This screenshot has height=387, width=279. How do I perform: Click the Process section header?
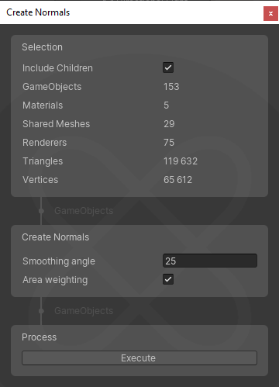(x=39, y=337)
